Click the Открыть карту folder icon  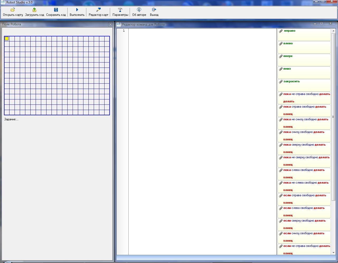click(13, 10)
